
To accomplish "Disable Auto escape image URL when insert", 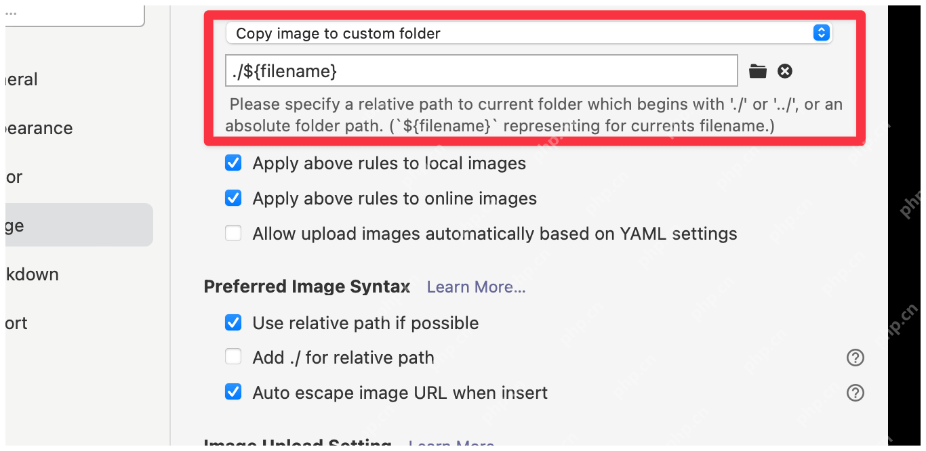I will click(x=233, y=392).
